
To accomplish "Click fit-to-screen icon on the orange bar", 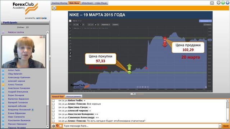I will click(x=54, y=8).
